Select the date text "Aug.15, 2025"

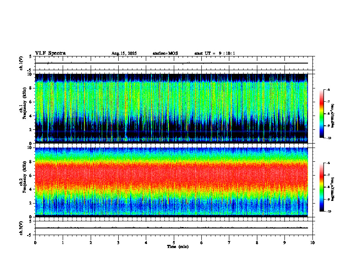click(124, 53)
